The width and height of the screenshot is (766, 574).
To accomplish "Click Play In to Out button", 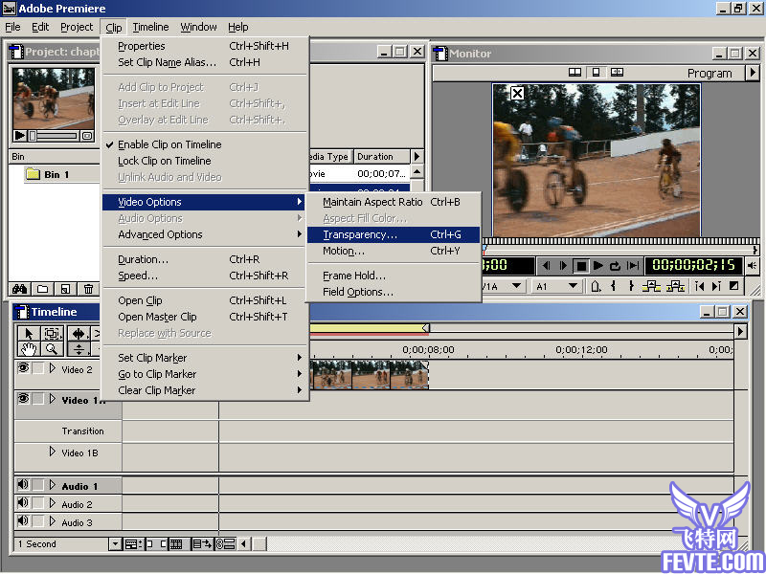I will [x=633, y=266].
